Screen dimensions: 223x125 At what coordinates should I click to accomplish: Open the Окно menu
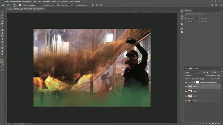tap(71, 1)
